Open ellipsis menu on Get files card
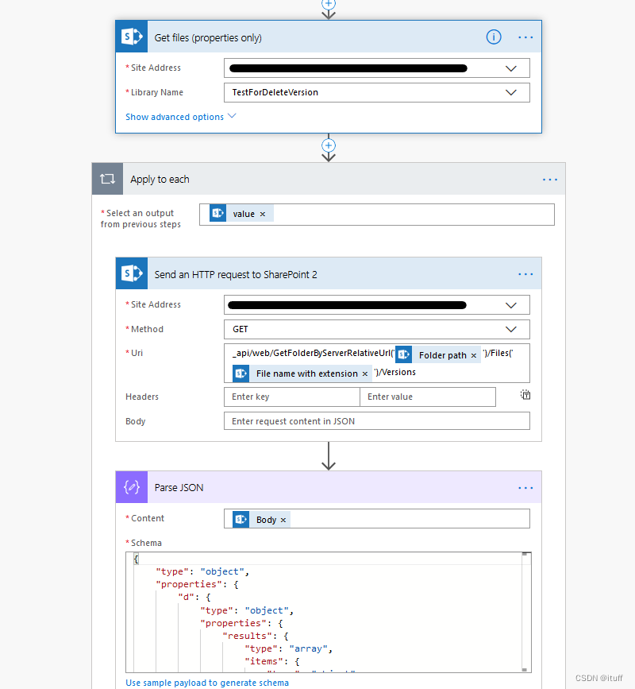 click(x=525, y=37)
